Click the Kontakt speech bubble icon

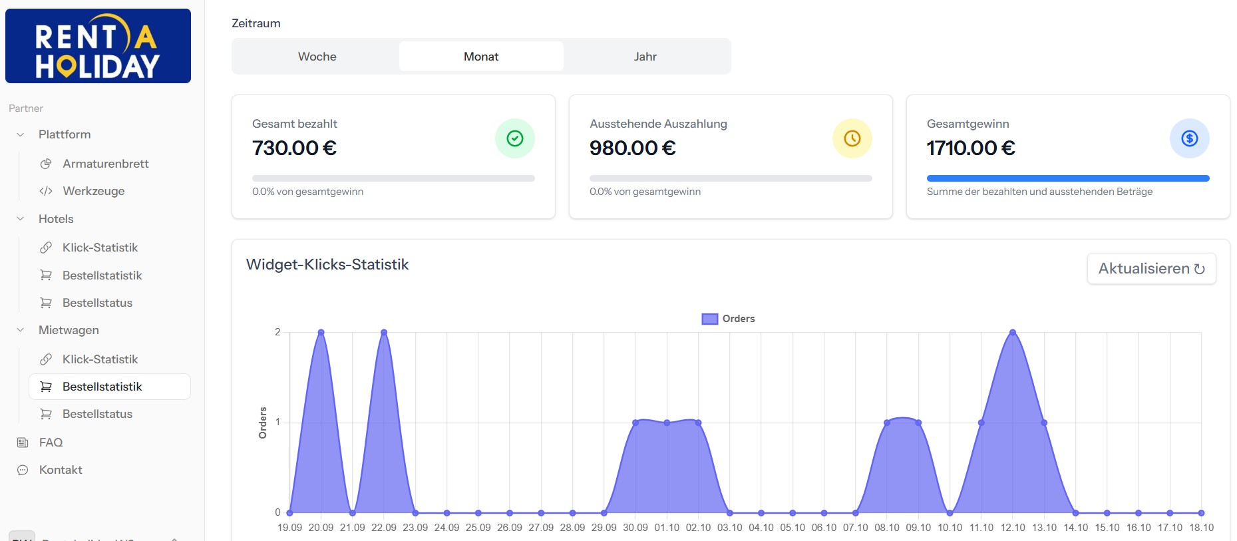(x=23, y=470)
